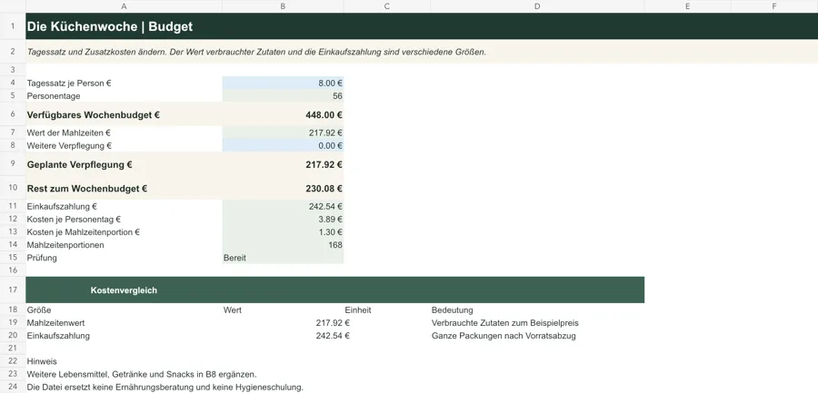The image size is (818, 393).
Task: Click the 'Einheit' column heading
Action: pyautogui.click(x=358, y=310)
